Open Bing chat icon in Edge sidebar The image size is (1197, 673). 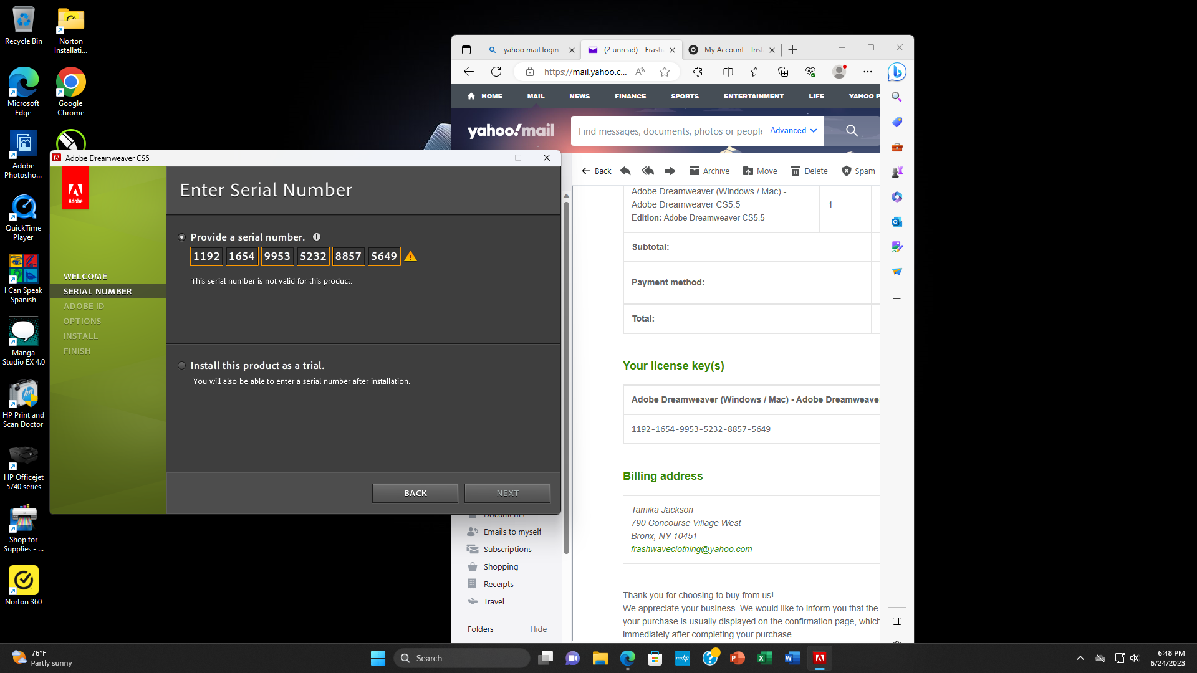point(897,72)
